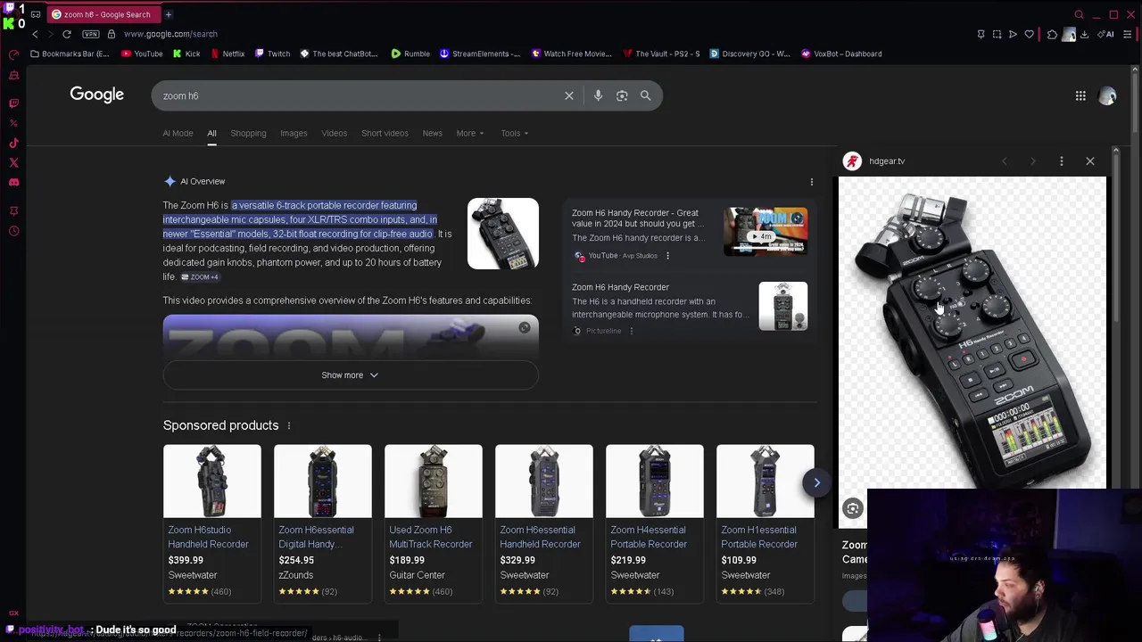Start Google voice search microphone
The image size is (1142, 642).
click(598, 95)
